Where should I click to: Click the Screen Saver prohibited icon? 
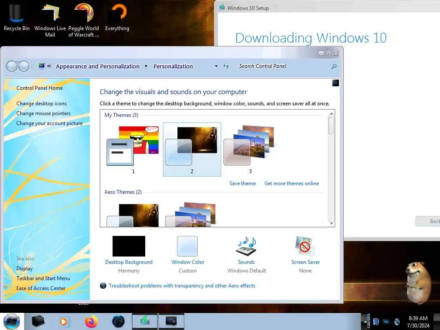305,246
